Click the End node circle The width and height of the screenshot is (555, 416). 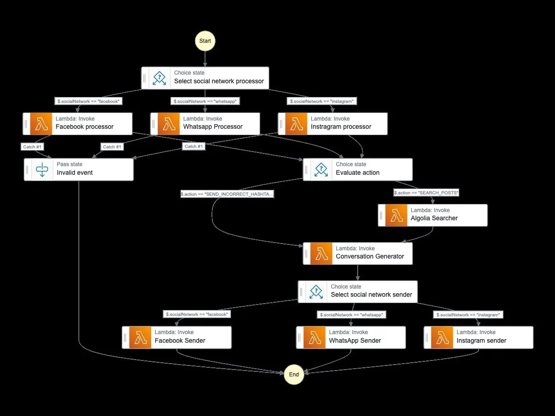coord(294,375)
